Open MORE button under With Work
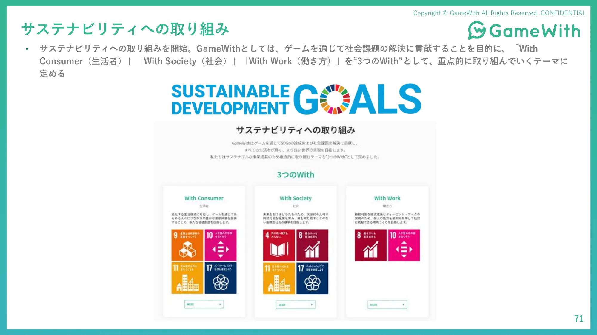The height and width of the screenshot is (335, 597). tap(387, 305)
